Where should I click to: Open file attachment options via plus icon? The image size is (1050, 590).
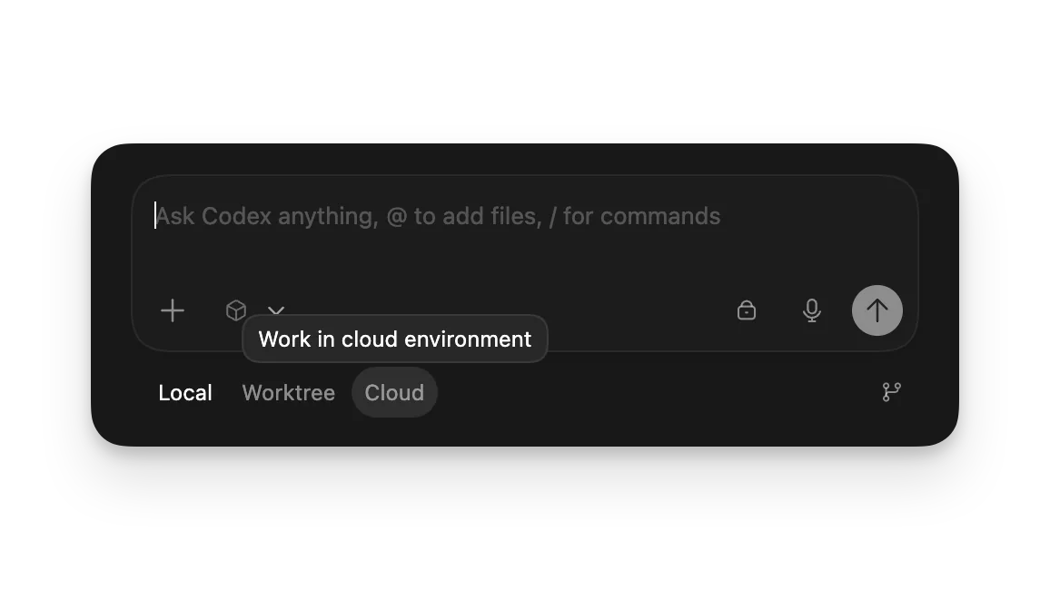pos(172,310)
